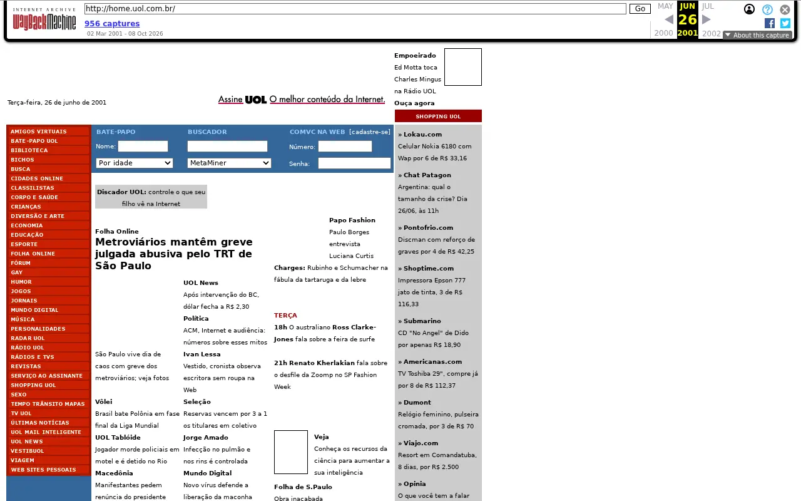Image resolution: width=801 pixels, height=501 pixels.
Task: Open the cadastre-se link
Action: coord(370,132)
